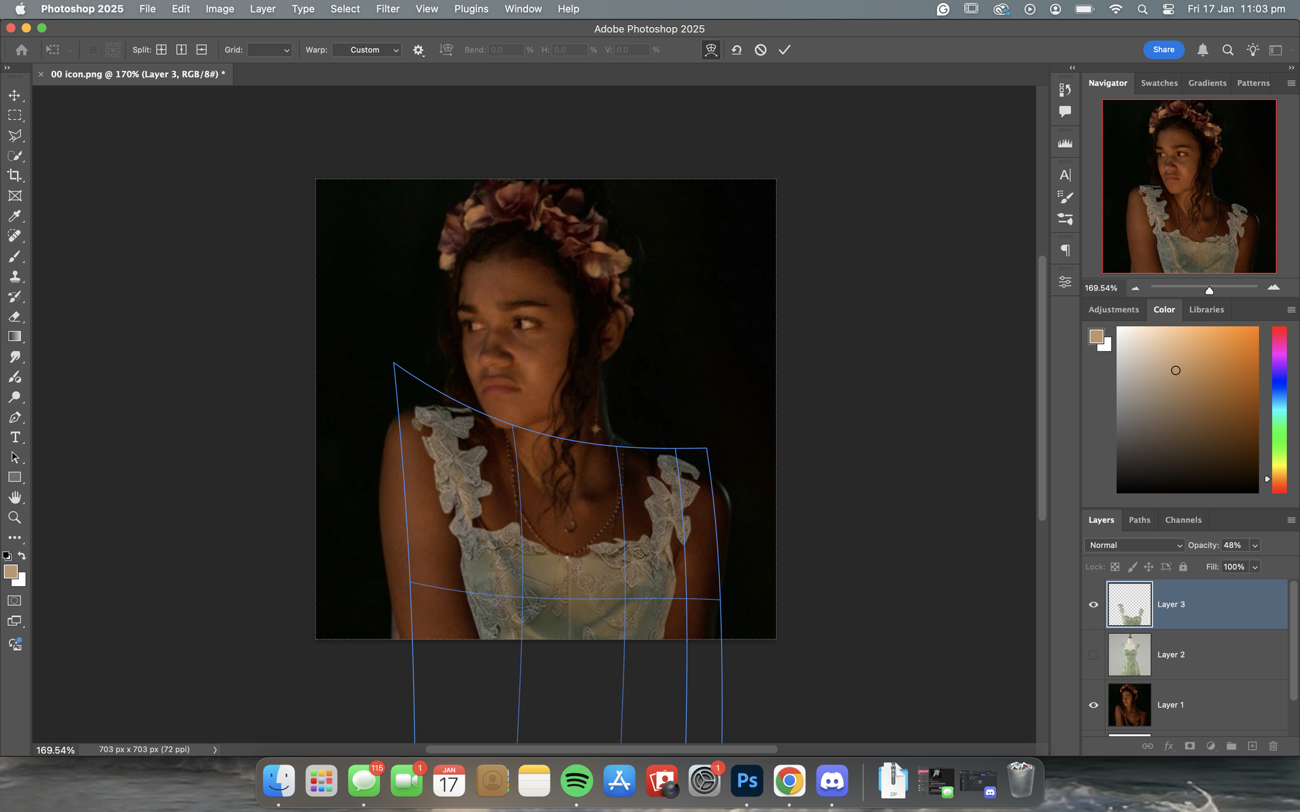Viewport: 1300px width, 812px height.
Task: Commit the warp transform with checkmark
Action: click(x=784, y=50)
